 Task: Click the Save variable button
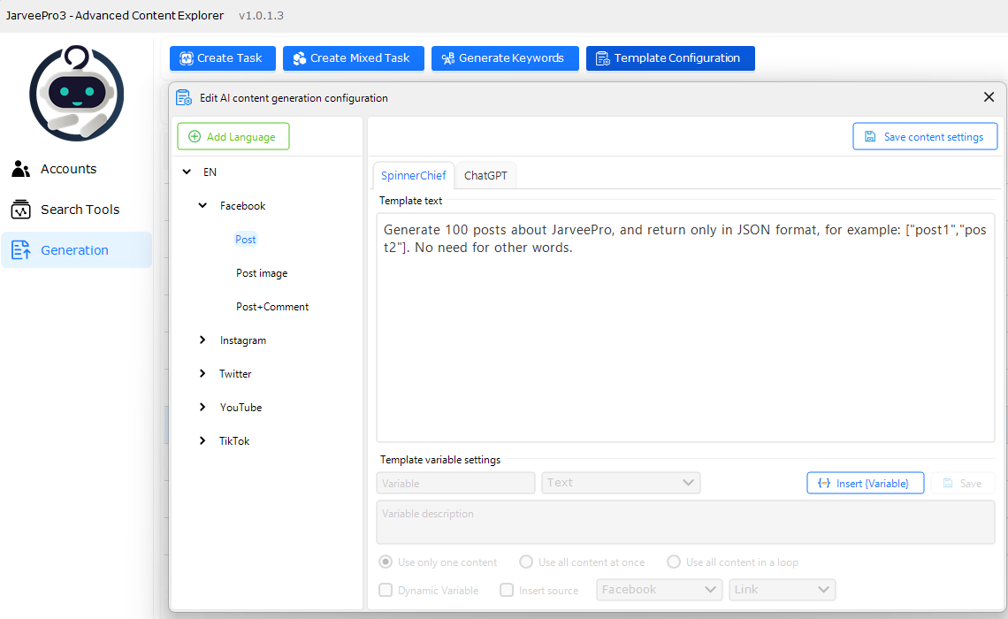[x=962, y=483]
